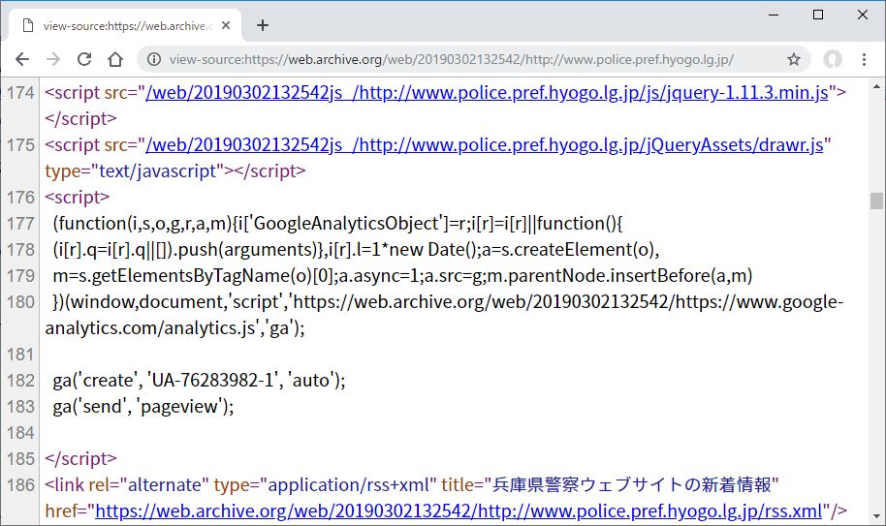Image resolution: width=886 pixels, height=526 pixels.
Task: Open the browser home page
Action: coord(115,59)
